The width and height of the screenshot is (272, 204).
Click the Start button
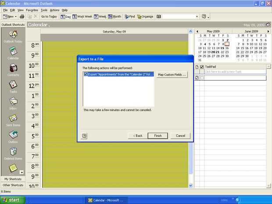pyautogui.click(x=12, y=200)
